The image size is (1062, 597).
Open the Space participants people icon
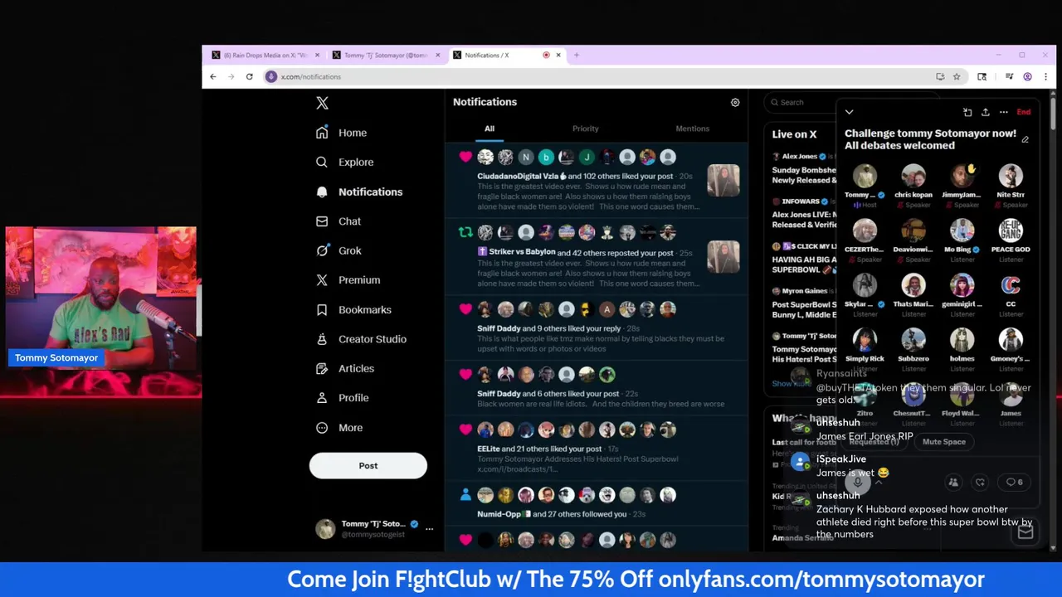point(953,482)
